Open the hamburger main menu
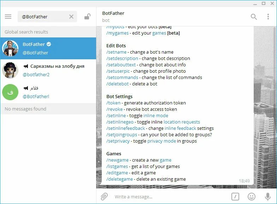277x204 pixels. click(x=8, y=17)
